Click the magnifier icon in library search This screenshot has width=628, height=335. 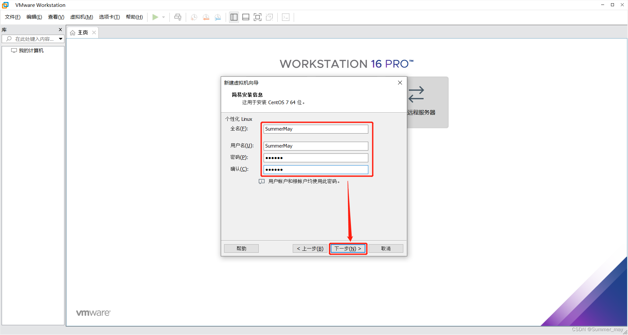(9, 39)
